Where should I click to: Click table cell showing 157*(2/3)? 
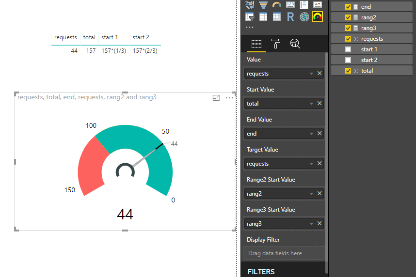coord(145,51)
